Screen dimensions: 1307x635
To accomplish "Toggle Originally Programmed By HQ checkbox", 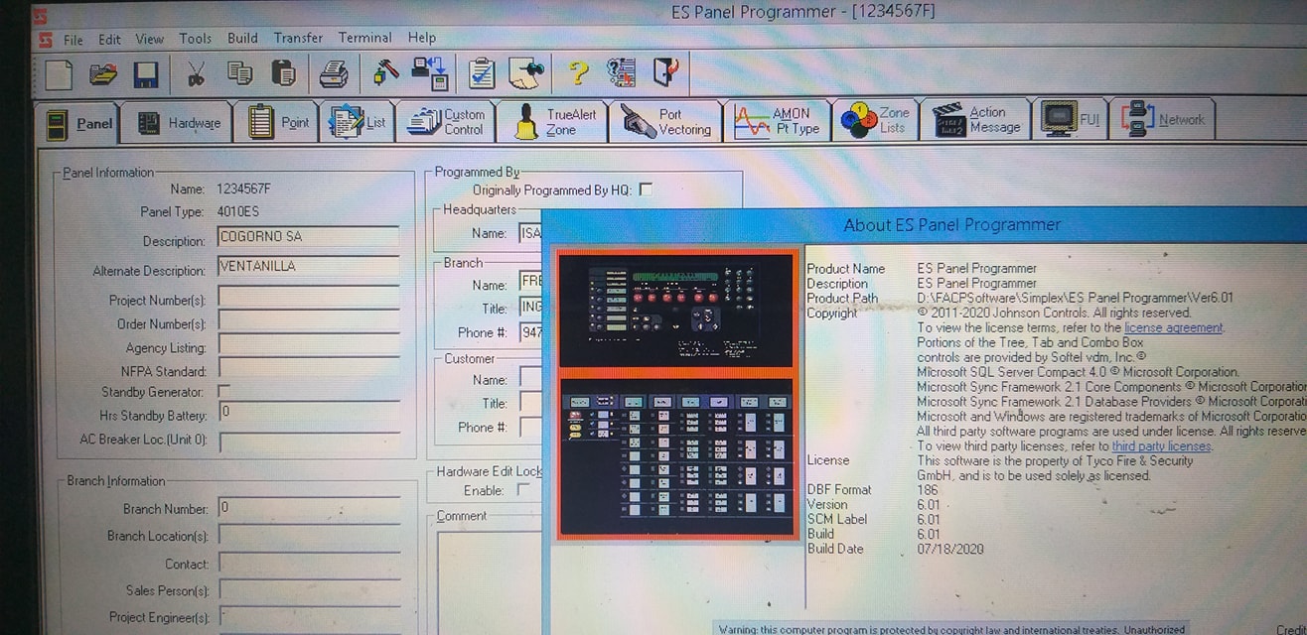I will 646,190.
